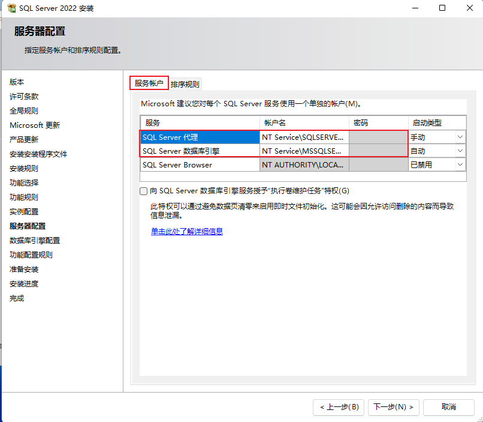Maximize the SQL Server 2022 setup window
This screenshot has width=483, height=422.
point(442,8)
